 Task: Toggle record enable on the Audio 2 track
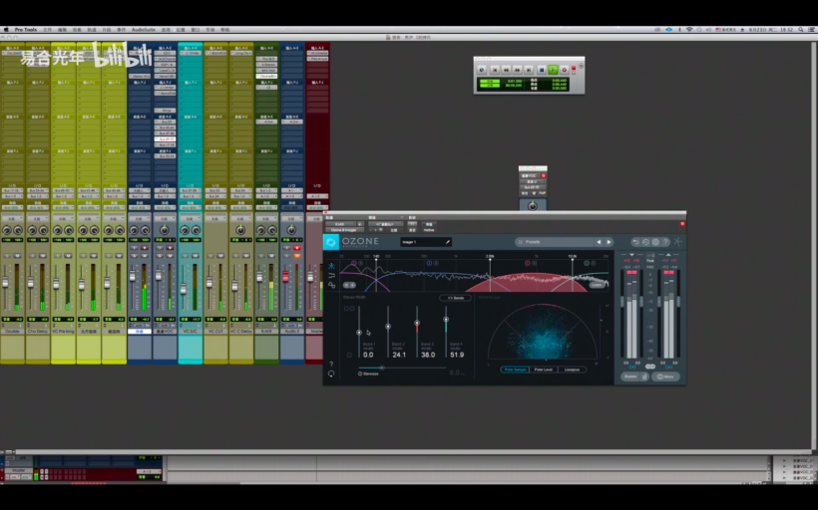pyautogui.click(x=297, y=248)
